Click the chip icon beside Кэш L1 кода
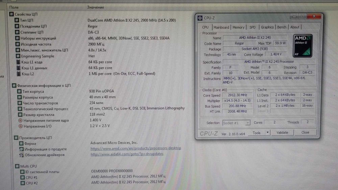This screenshot has width=338, height=190. pos(18,62)
